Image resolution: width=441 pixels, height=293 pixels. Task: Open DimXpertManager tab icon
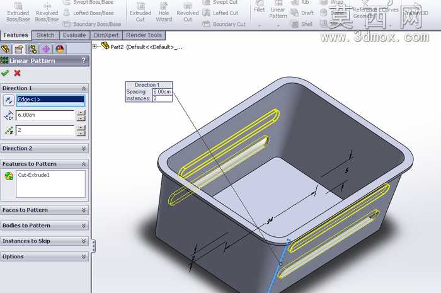click(x=46, y=49)
